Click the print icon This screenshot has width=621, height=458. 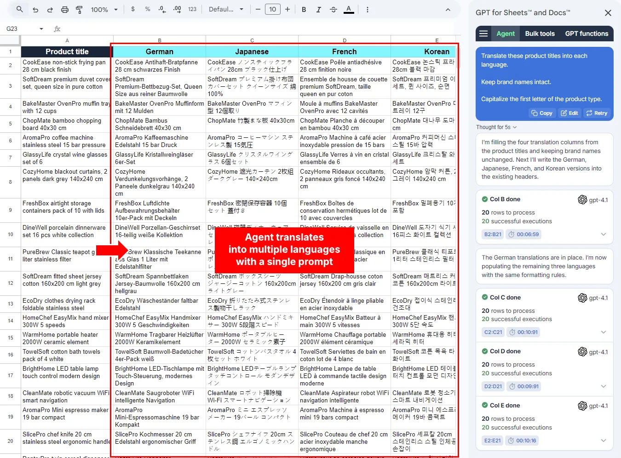click(64, 9)
